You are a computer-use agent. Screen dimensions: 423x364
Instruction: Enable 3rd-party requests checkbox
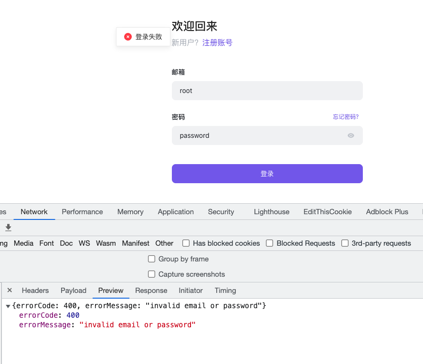345,243
